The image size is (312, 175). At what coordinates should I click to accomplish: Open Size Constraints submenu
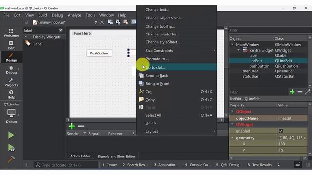click(x=176, y=51)
